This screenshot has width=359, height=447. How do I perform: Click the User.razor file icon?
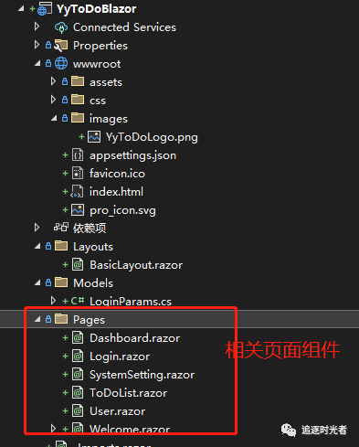pyautogui.click(x=78, y=410)
